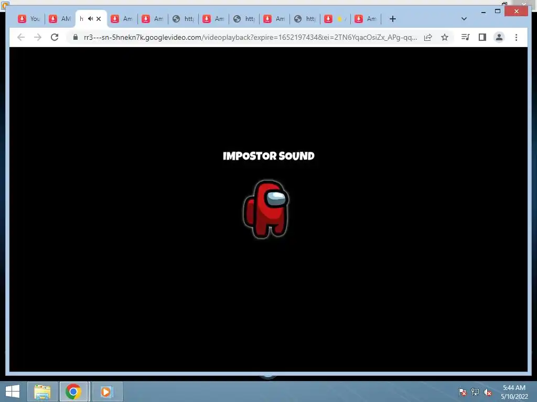Switch to the tab labeled AM in capitals
The image size is (537, 402).
point(60,19)
